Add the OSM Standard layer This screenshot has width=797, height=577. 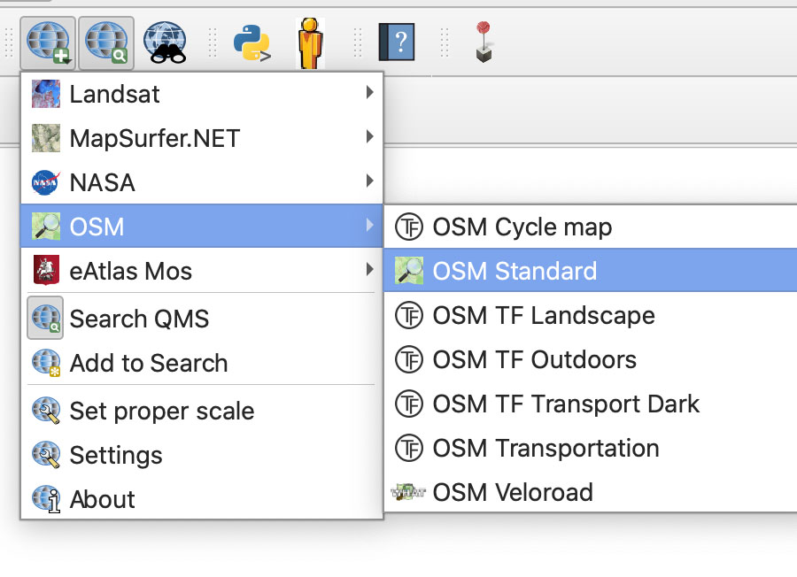click(591, 270)
